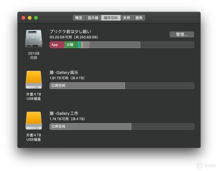Click the 滕·Gallery 工作 volume name

[x=64, y=113]
